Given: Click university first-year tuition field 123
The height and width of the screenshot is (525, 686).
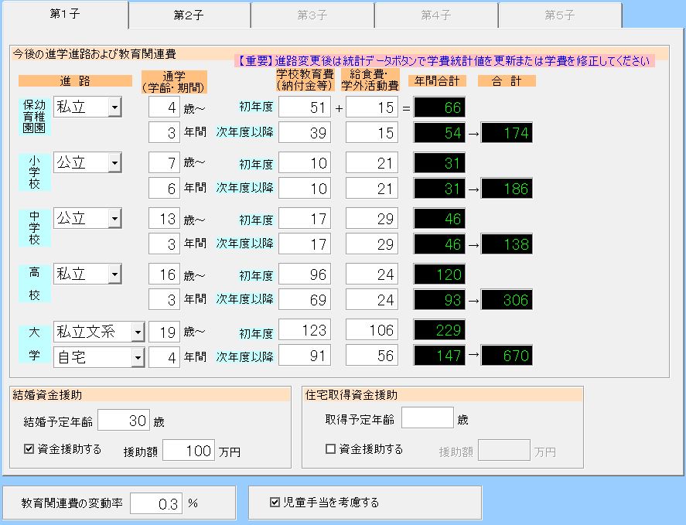Looking at the screenshot, I should pyautogui.click(x=305, y=330).
